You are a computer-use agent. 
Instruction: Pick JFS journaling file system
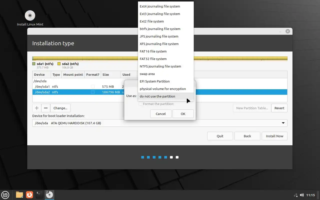[166, 36]
